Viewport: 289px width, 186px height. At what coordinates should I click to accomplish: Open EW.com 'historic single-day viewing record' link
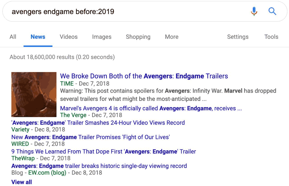tap(99, 166)
